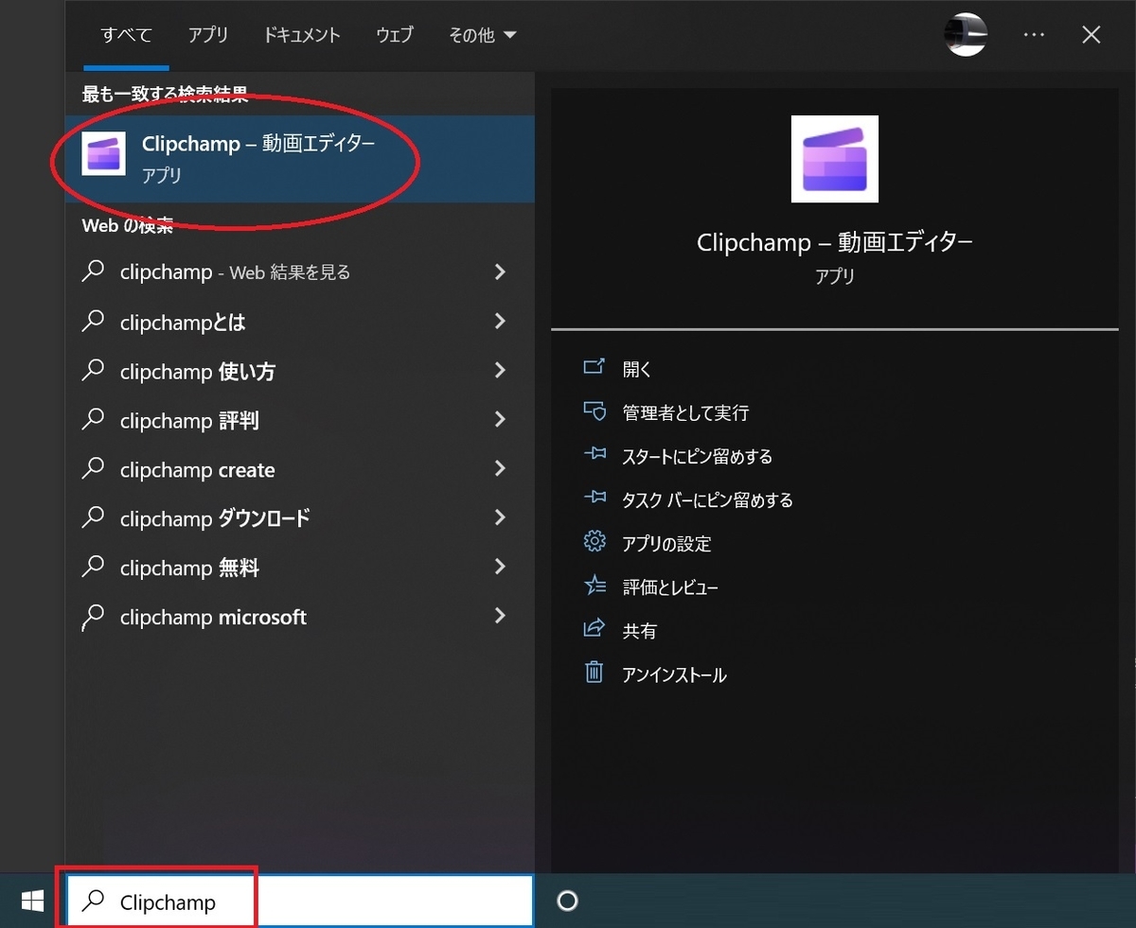
Task: Open the three-dot options menu
Action: point(1034,35)
